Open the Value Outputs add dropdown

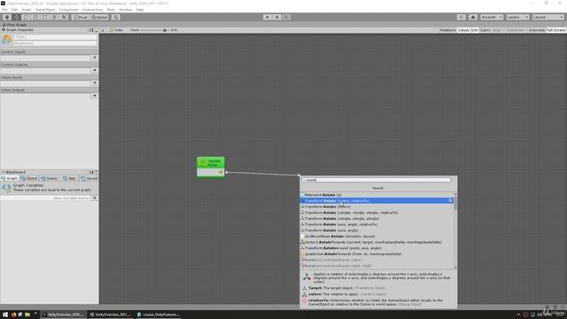pyautogui.click(x=95, y=96)
